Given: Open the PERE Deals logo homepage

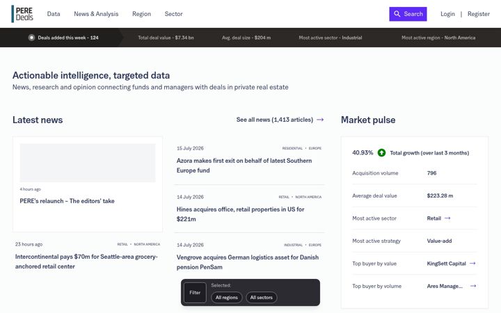Looking at the screenshot, I should point(22,14).
